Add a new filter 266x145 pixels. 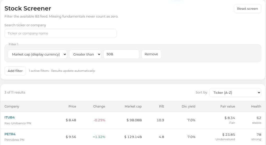pos(15,71)
